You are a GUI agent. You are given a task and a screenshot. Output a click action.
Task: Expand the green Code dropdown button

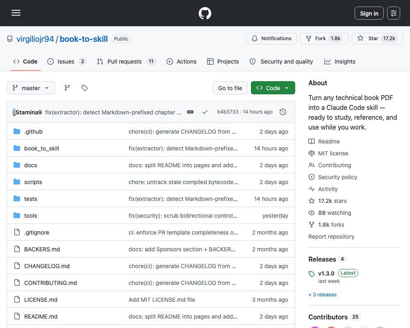pos(273,88)
